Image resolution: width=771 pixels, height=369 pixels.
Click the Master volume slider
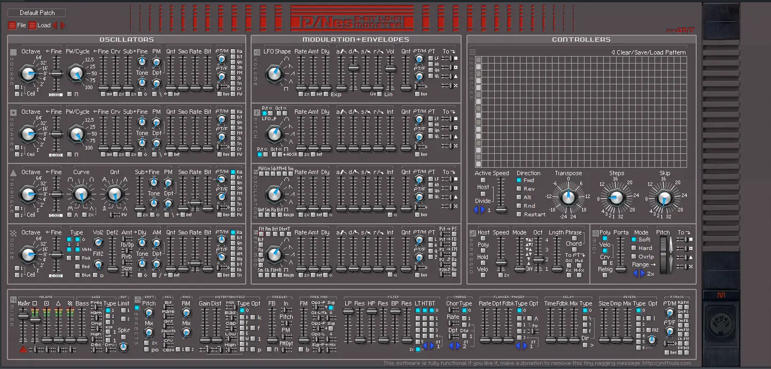(x=23, y=316)
